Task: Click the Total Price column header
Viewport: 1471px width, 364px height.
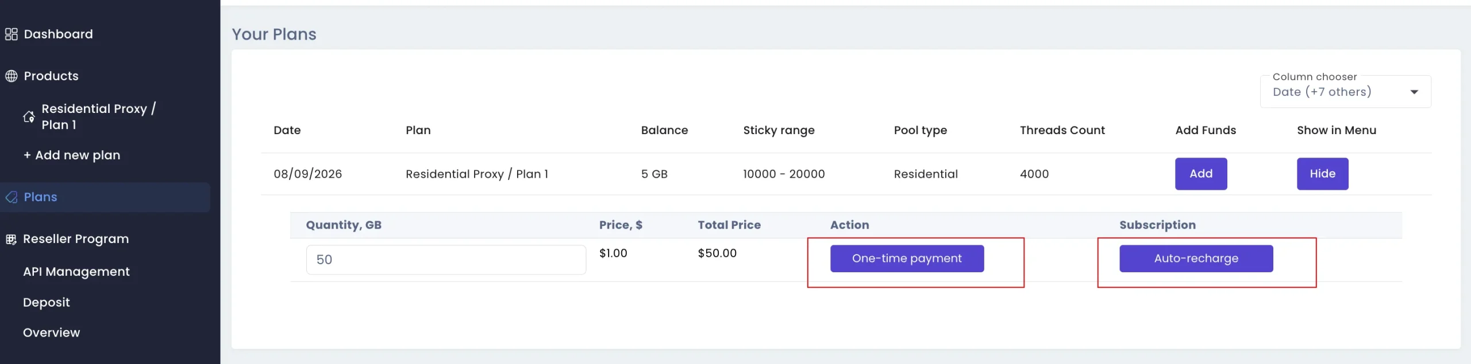Action: pyautogui.click(x=729, y=225)
